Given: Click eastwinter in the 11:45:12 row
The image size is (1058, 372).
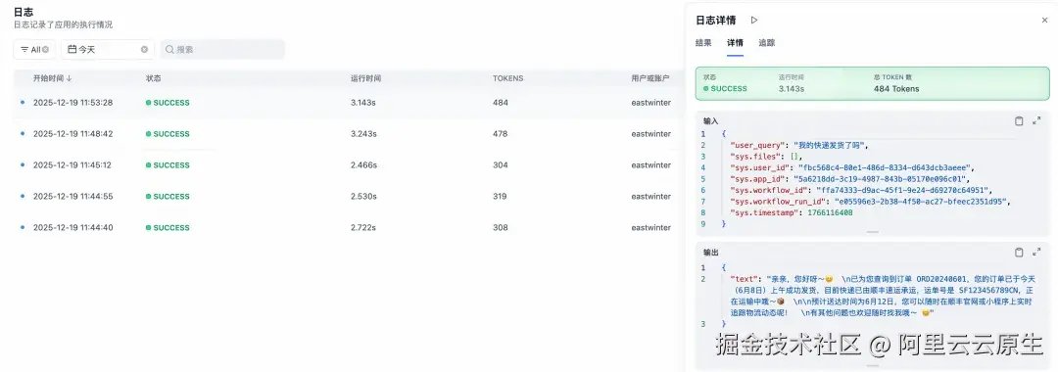Looking at the screenshot, I should coord(651,165).
